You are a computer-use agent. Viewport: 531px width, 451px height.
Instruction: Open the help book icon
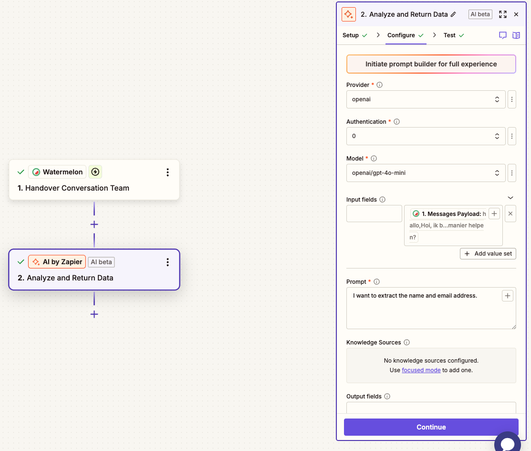coord(516,35)
